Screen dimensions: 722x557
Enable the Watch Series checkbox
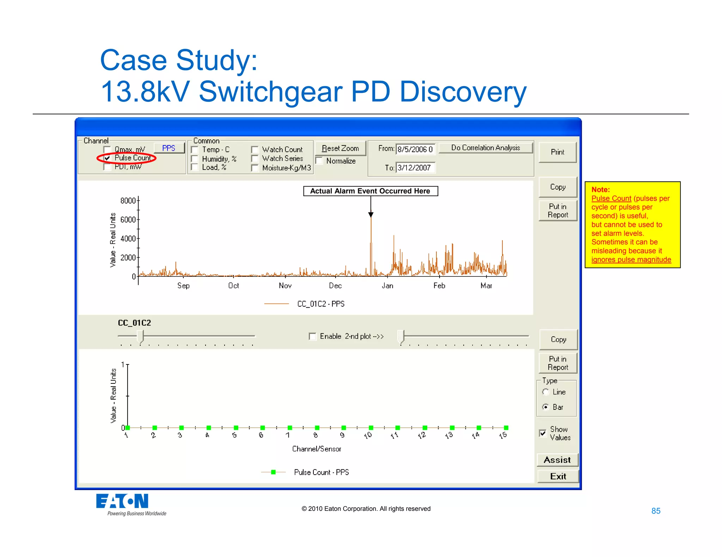(255, 159)
